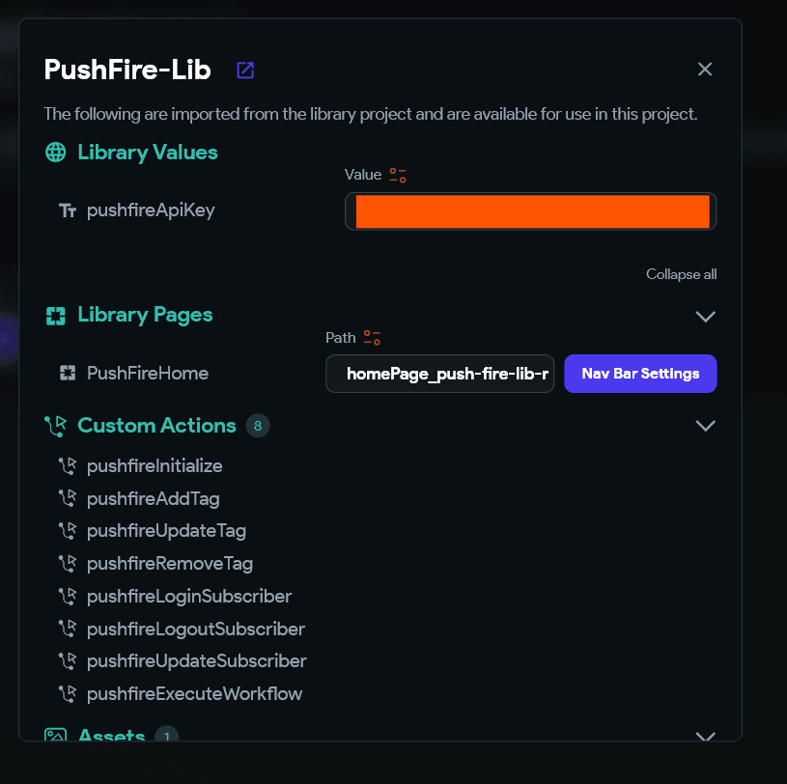Click the pushfireApiKey value field
Screen dimensions: 787x784
coord(531,211)
